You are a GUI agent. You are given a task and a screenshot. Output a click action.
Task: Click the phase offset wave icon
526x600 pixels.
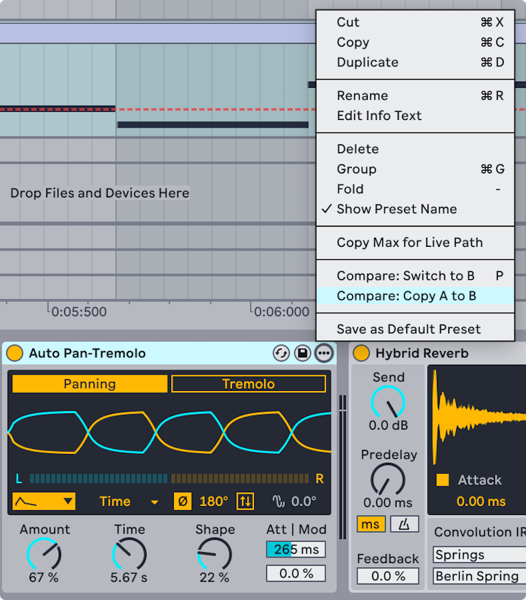click(x=279, y=501)
